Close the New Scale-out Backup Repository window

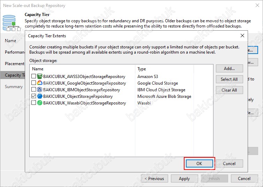[x=257, y=5]
